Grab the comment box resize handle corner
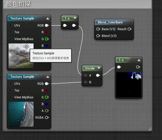The height and width of the screenshot is (140, 162). pyautogui.click(x=150, y=129)
